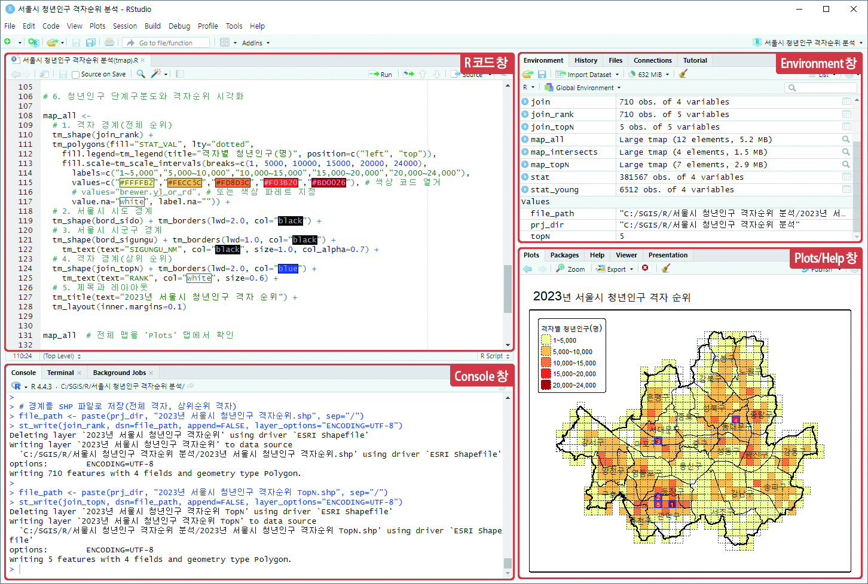Click the create new project icon
868x584 pixels.
[x=33, y=42]
